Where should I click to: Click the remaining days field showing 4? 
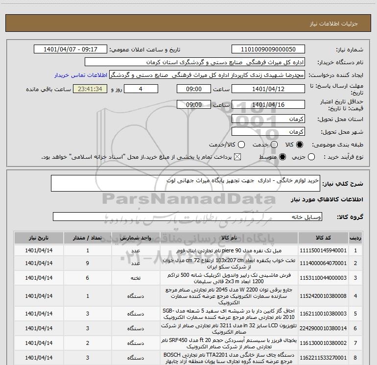[x=141, y=89]
